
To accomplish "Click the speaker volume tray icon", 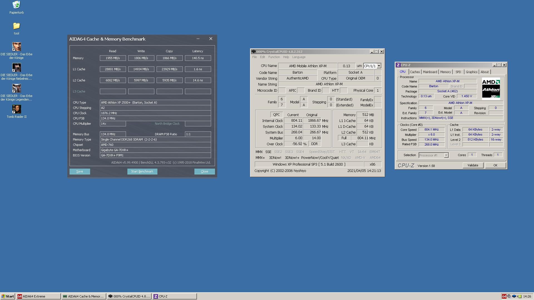I will point(509,296).
